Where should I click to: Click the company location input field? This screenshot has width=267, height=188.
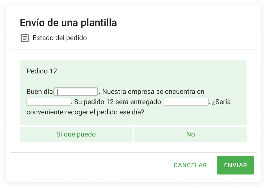pyautogui.click(x=49, y=102)
